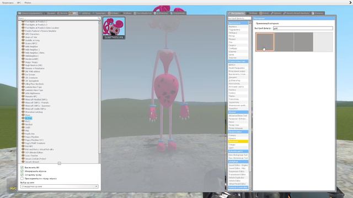Click the icon next to Scary Teacher
The height and width of the screenshot is (198, 353).
(x=23, y=155)
